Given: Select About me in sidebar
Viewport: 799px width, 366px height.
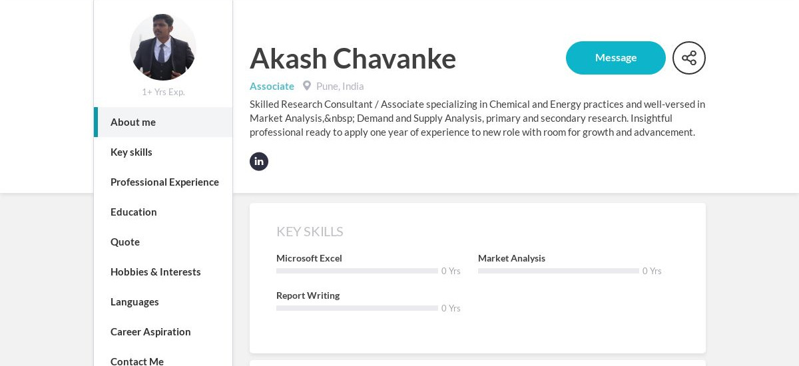Looking at the screenshot, I should (133, 122).
